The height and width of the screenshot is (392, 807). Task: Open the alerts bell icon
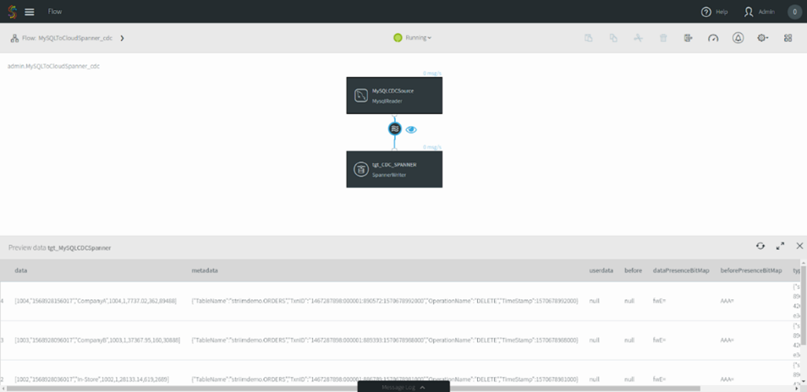click(738, 38)
